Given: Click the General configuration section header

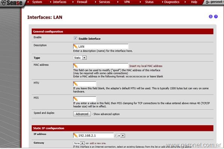Looking at the screenshot, I should (x=123, y=32).
